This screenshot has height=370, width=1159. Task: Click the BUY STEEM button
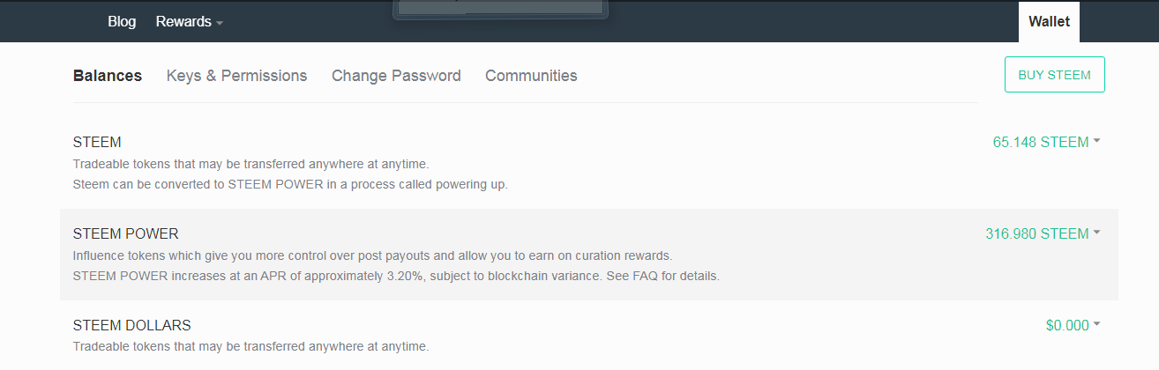(x=1054, y=75)
